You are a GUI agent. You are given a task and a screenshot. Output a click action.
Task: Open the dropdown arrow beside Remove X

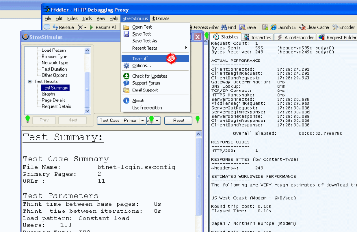(x=85, y=27)
